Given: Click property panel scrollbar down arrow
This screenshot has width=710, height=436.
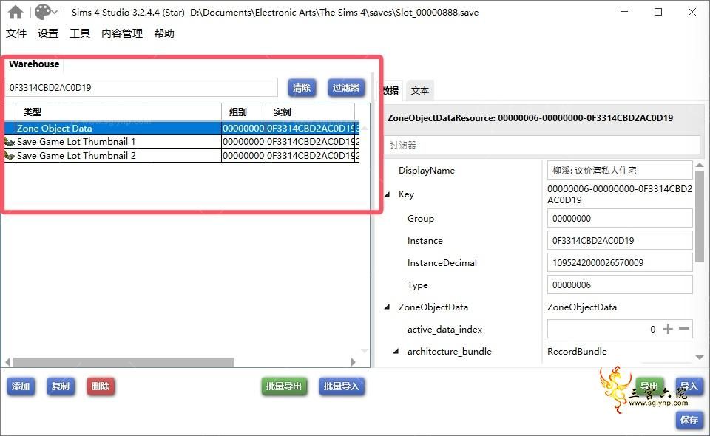Looking at the screenshot, I should (700, 358).
